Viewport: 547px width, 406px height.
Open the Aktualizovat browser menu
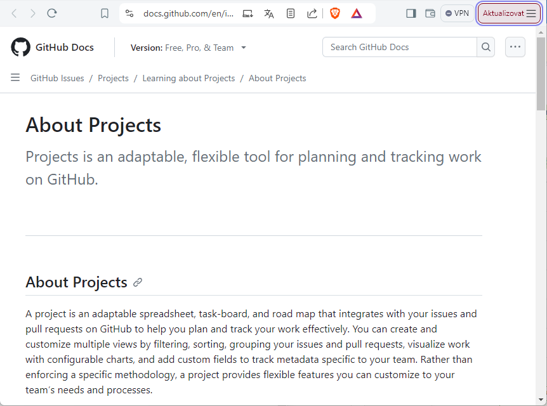(x=509, y=13)
